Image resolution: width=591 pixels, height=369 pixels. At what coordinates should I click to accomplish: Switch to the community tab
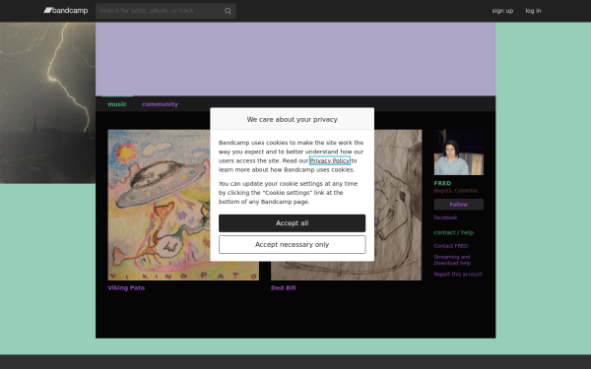click(x=160, y=104)
